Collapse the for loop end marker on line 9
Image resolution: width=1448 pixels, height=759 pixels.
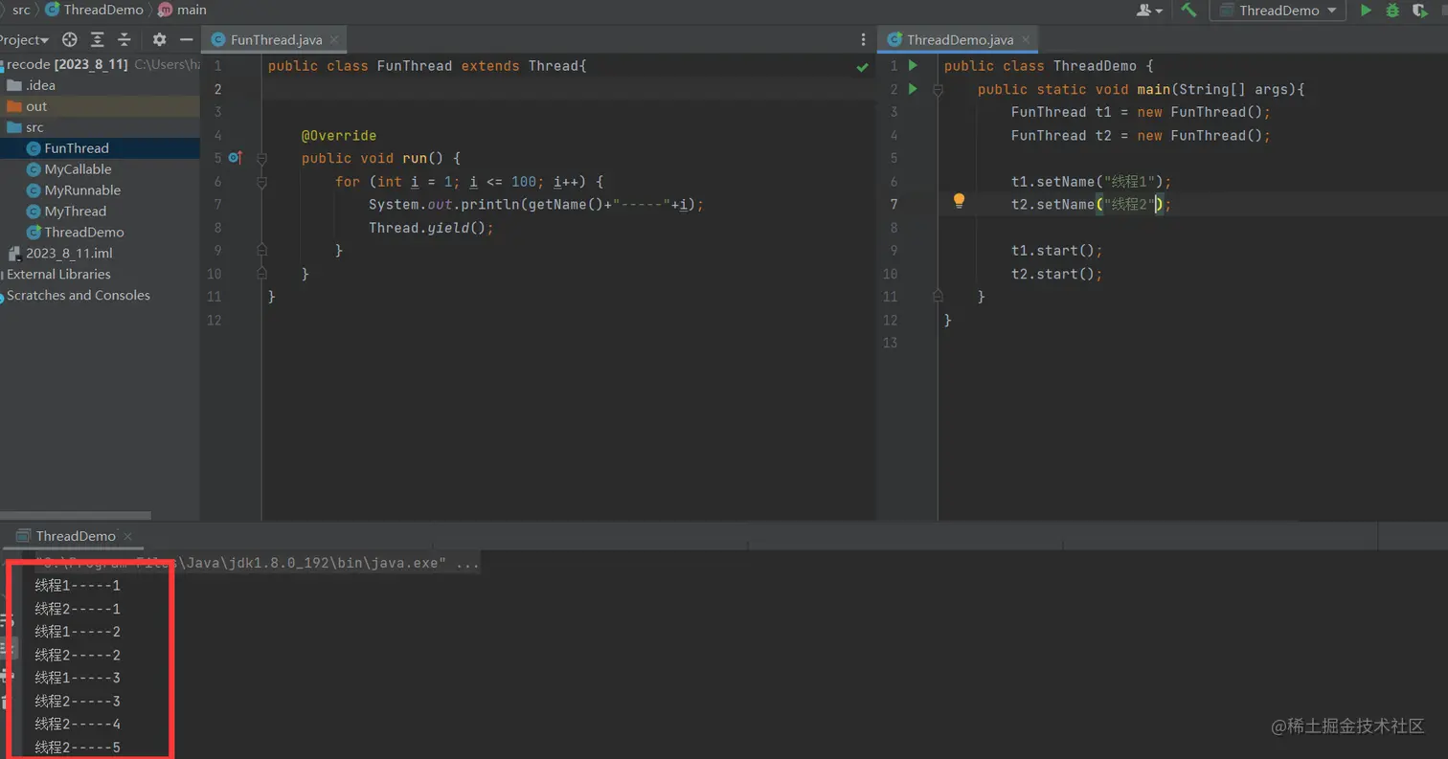pos(261,251)
